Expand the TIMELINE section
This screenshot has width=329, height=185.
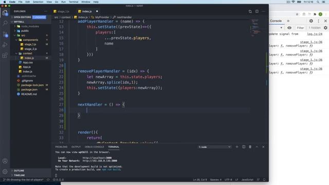coord(20,175)
